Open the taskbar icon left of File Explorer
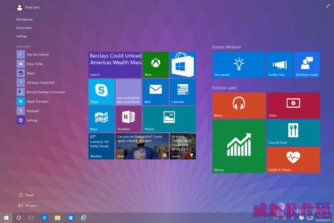Screen dimensions: 334x223 pyautogui.click(x=45, y=217)
